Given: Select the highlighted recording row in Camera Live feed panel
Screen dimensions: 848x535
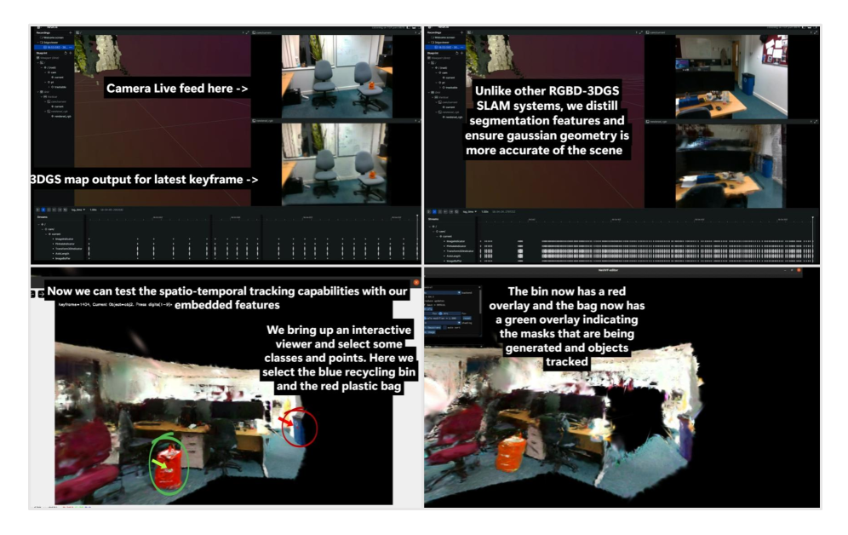Looking at the screenshot, I should coord(54,47).
